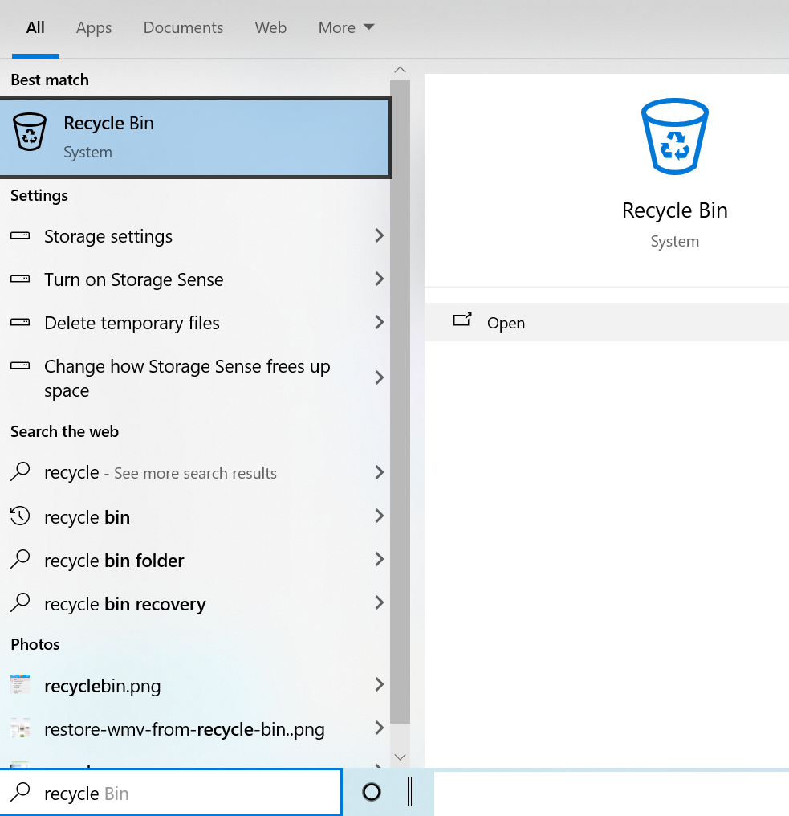Image resolution: width=789 pixels, height=816 pixels.
Task: Expand the More dropdown
Action: 347,27
